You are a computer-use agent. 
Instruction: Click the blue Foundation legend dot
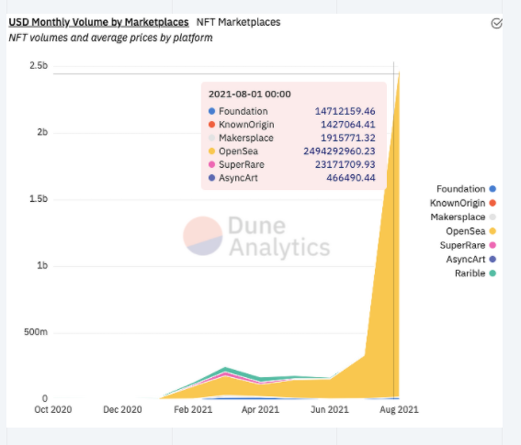493,189
